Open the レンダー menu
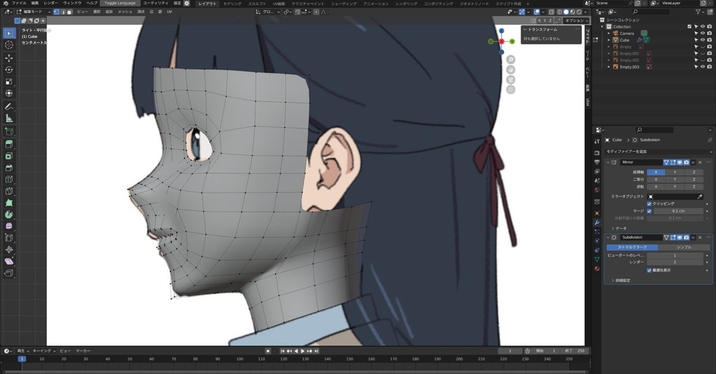The width and height of the screenshot is (716, 374). [51, 3]
